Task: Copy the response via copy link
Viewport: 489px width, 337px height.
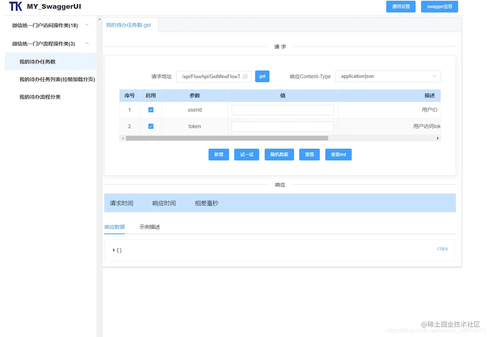Action: (443, 249)
